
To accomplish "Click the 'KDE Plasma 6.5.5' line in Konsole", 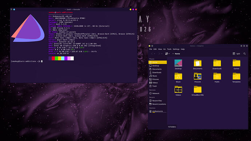I will (59, 28).
